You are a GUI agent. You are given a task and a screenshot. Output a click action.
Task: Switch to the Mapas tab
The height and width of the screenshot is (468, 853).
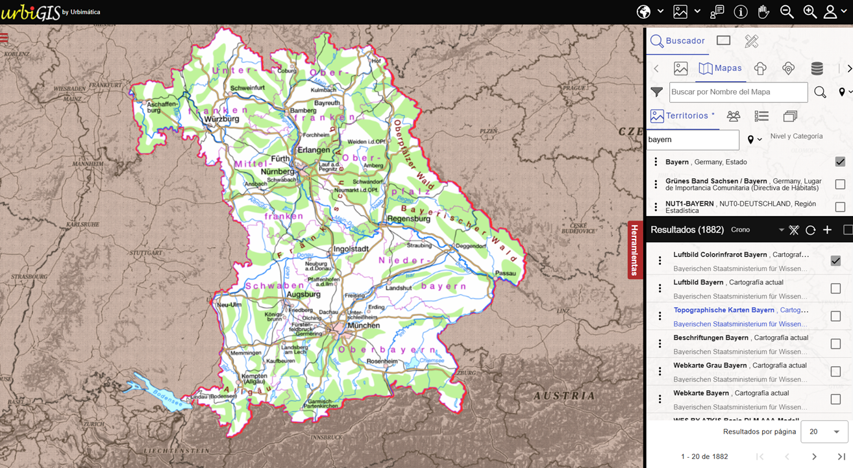[x=721, y=68]
